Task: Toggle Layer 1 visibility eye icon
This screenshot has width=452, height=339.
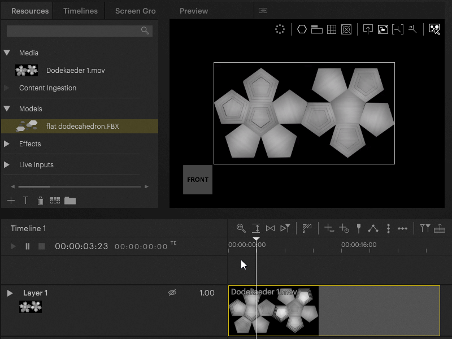Action: tap(172, 293)
